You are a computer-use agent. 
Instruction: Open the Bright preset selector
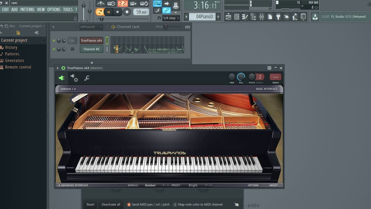pos(193,185)
